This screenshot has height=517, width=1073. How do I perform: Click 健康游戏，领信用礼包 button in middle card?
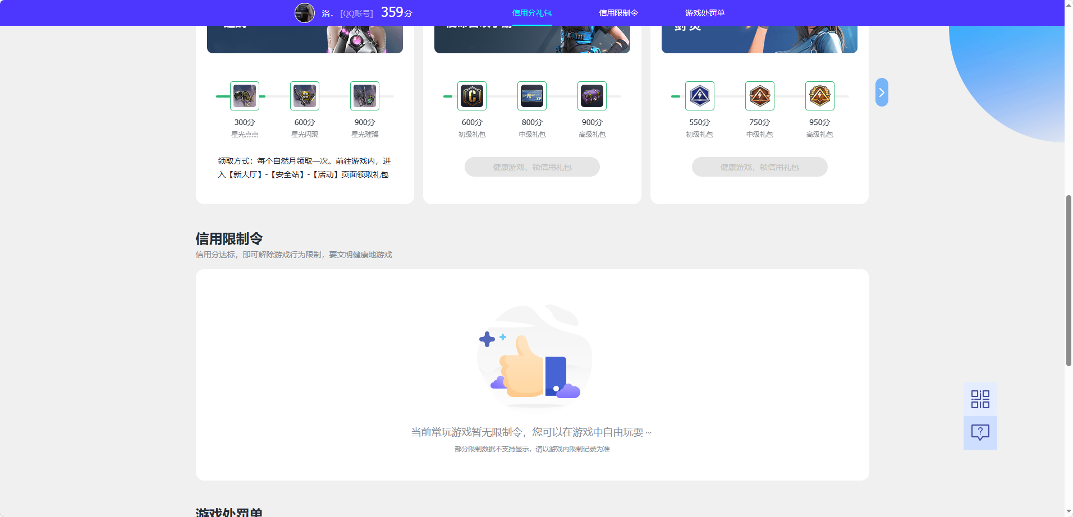[x=532, y=167]
